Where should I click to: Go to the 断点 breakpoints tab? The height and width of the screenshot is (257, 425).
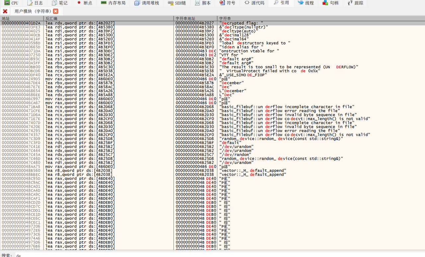click(x=84, y=3)
